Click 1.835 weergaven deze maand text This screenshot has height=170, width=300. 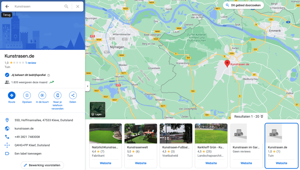pyautogui.click(x=29, y=82)
